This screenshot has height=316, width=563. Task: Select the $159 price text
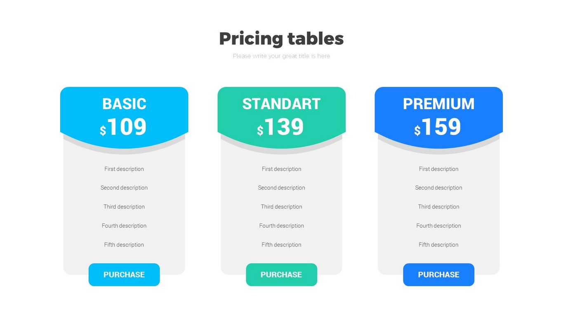(x=438, y=127)
